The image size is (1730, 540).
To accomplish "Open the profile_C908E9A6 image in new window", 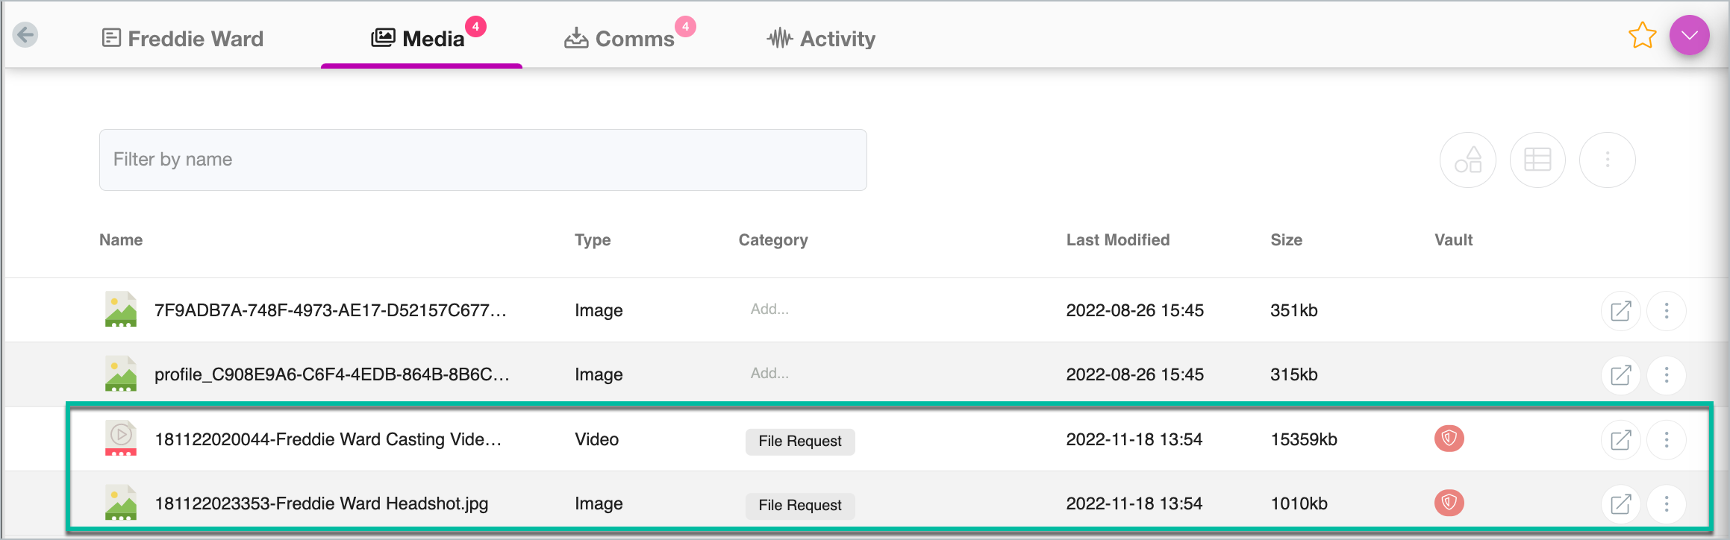I will pos(1620,375).
